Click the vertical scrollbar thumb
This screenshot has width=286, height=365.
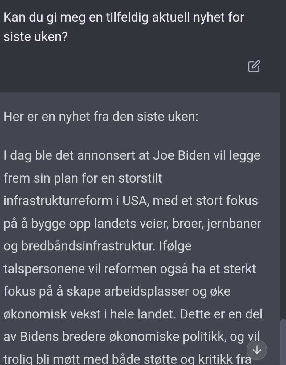(283, 342)
